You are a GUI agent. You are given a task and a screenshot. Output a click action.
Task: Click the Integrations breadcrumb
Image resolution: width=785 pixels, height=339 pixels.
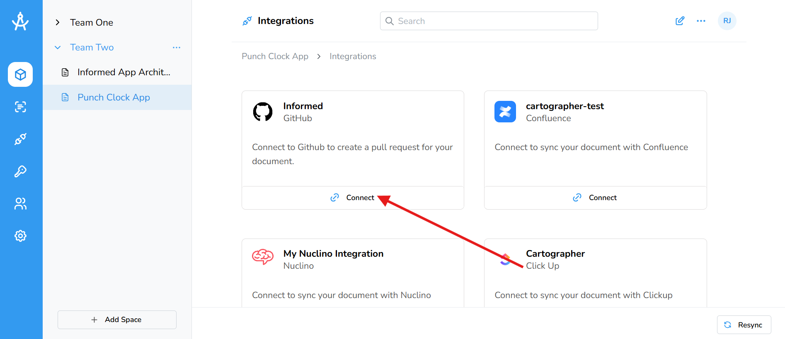tap(353, 56)
